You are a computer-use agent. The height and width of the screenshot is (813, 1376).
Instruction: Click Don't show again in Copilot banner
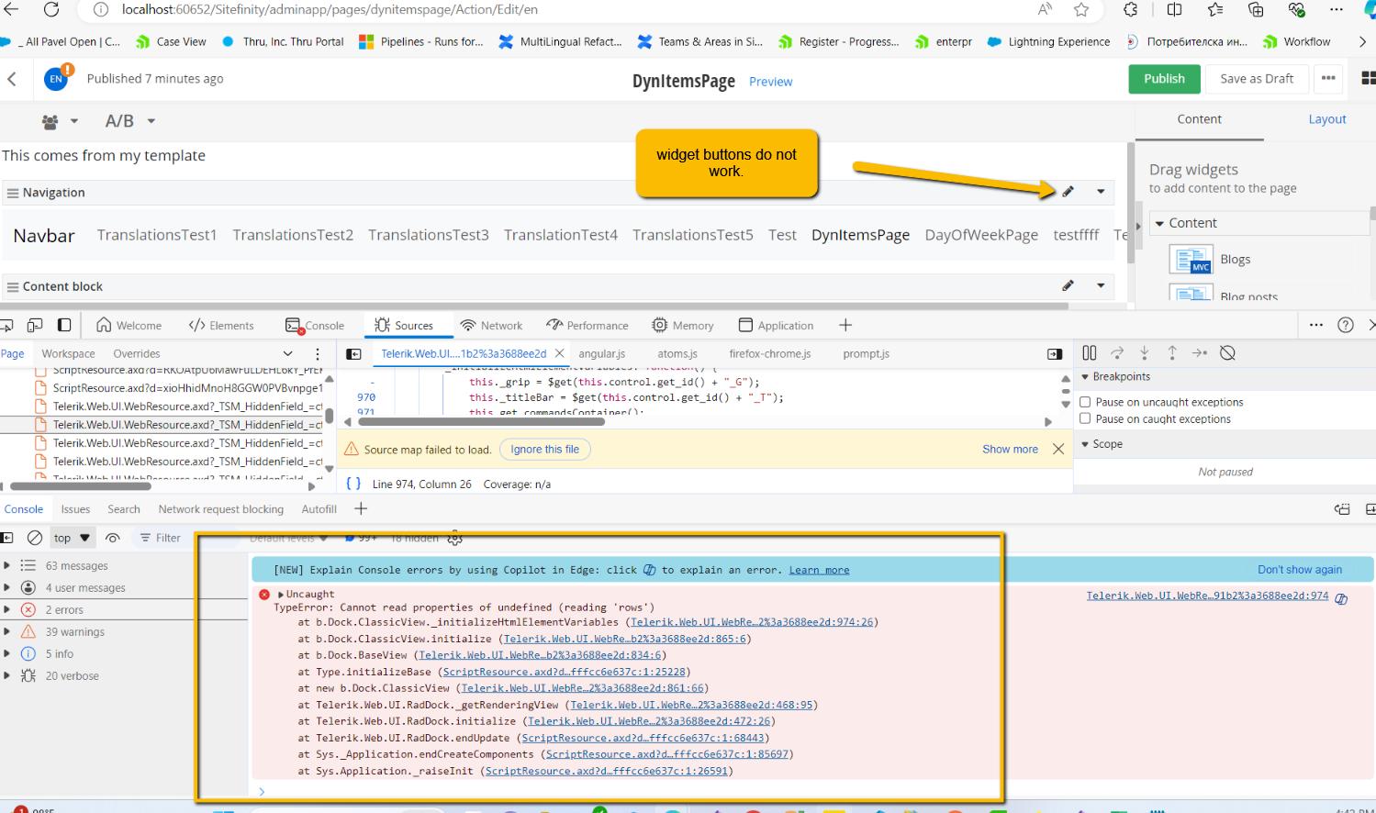coord(1300,570)
